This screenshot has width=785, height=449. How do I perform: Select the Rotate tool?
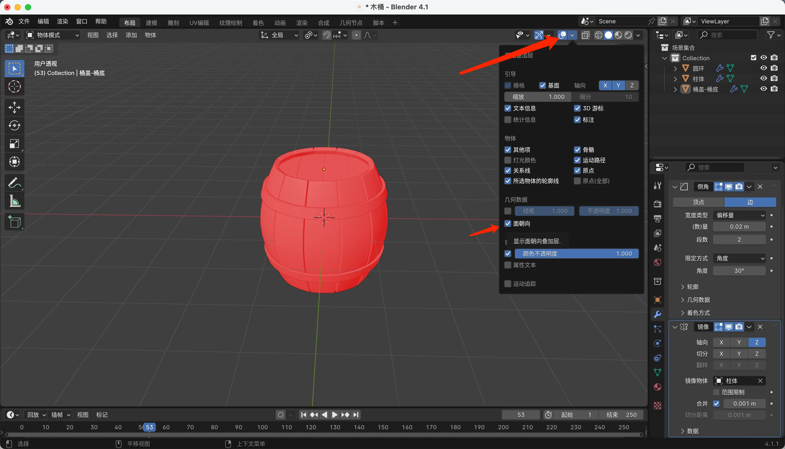(14, 126)
